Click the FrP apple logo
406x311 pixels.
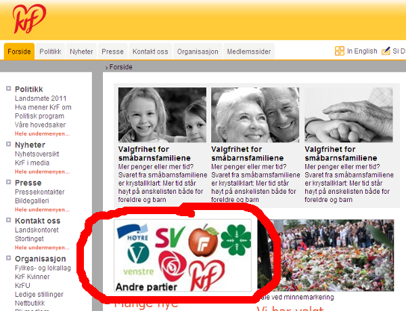click(x=204, y=241)
